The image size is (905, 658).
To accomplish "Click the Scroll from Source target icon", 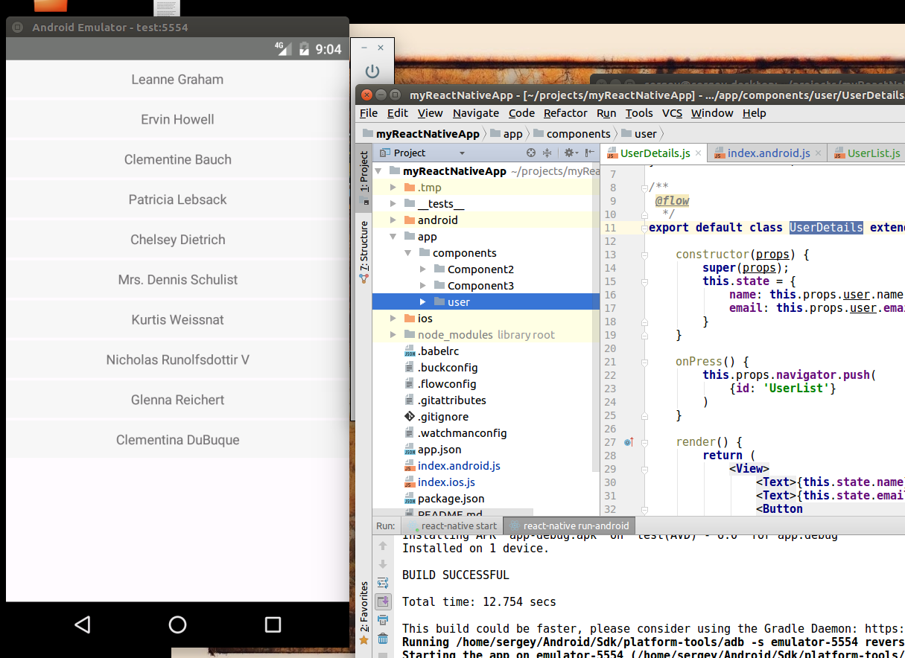I will coord(531,153).
